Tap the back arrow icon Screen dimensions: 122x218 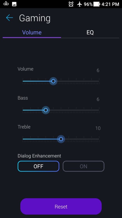(9, 18)
